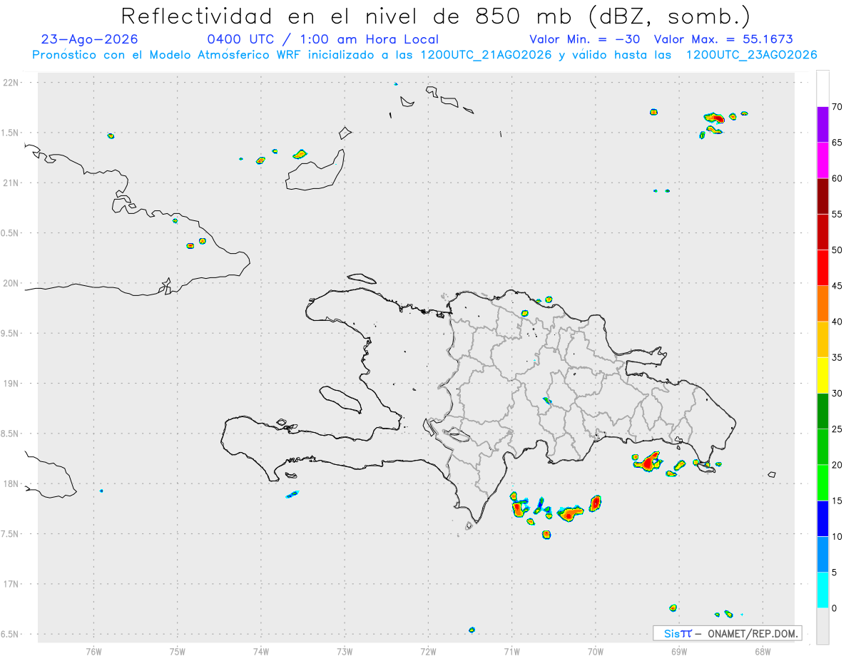Click the '17N' latitude label
The height and width of the screenshot is (661, 856).
coord(12,584)
